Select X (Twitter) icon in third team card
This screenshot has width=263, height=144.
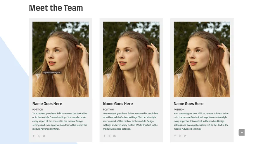[180, 136]
